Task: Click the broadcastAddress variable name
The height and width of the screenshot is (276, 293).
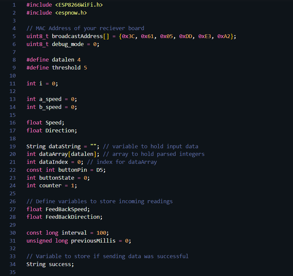Action: click(77, 36)
